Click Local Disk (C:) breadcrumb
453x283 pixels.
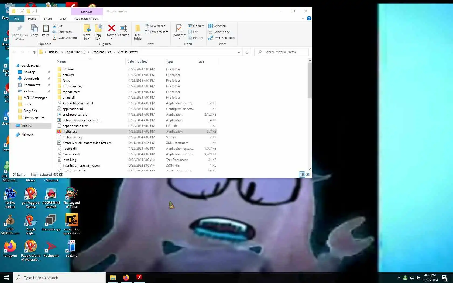point(75,52)
